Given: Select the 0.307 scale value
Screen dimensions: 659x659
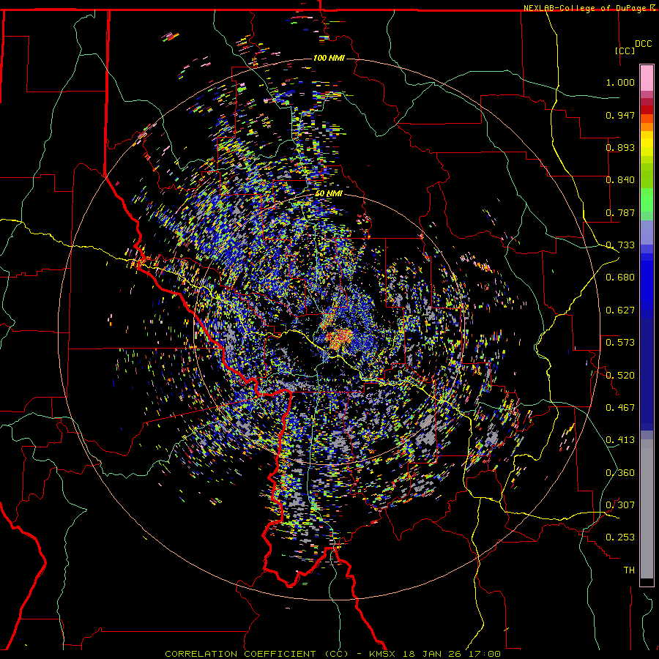Looking at the screenshot, I should [x=620, y=505].
